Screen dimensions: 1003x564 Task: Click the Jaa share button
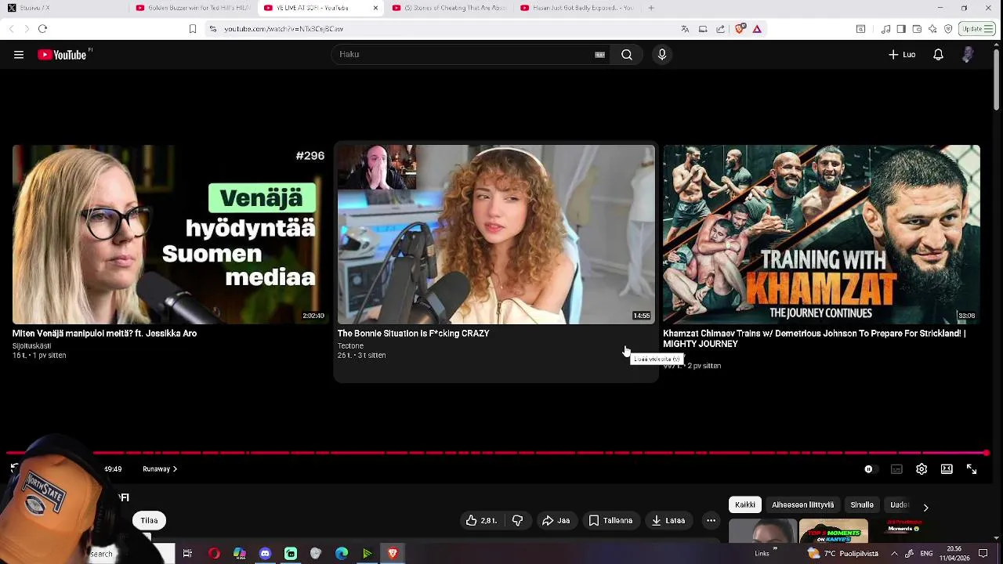(x=555, y=521)
